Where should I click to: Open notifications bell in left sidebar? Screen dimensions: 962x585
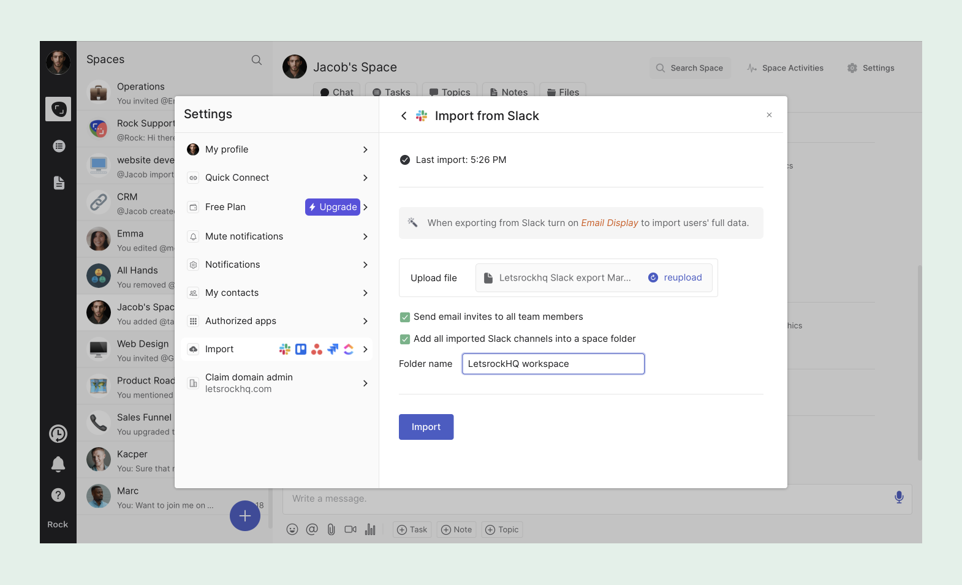point(58,464)
